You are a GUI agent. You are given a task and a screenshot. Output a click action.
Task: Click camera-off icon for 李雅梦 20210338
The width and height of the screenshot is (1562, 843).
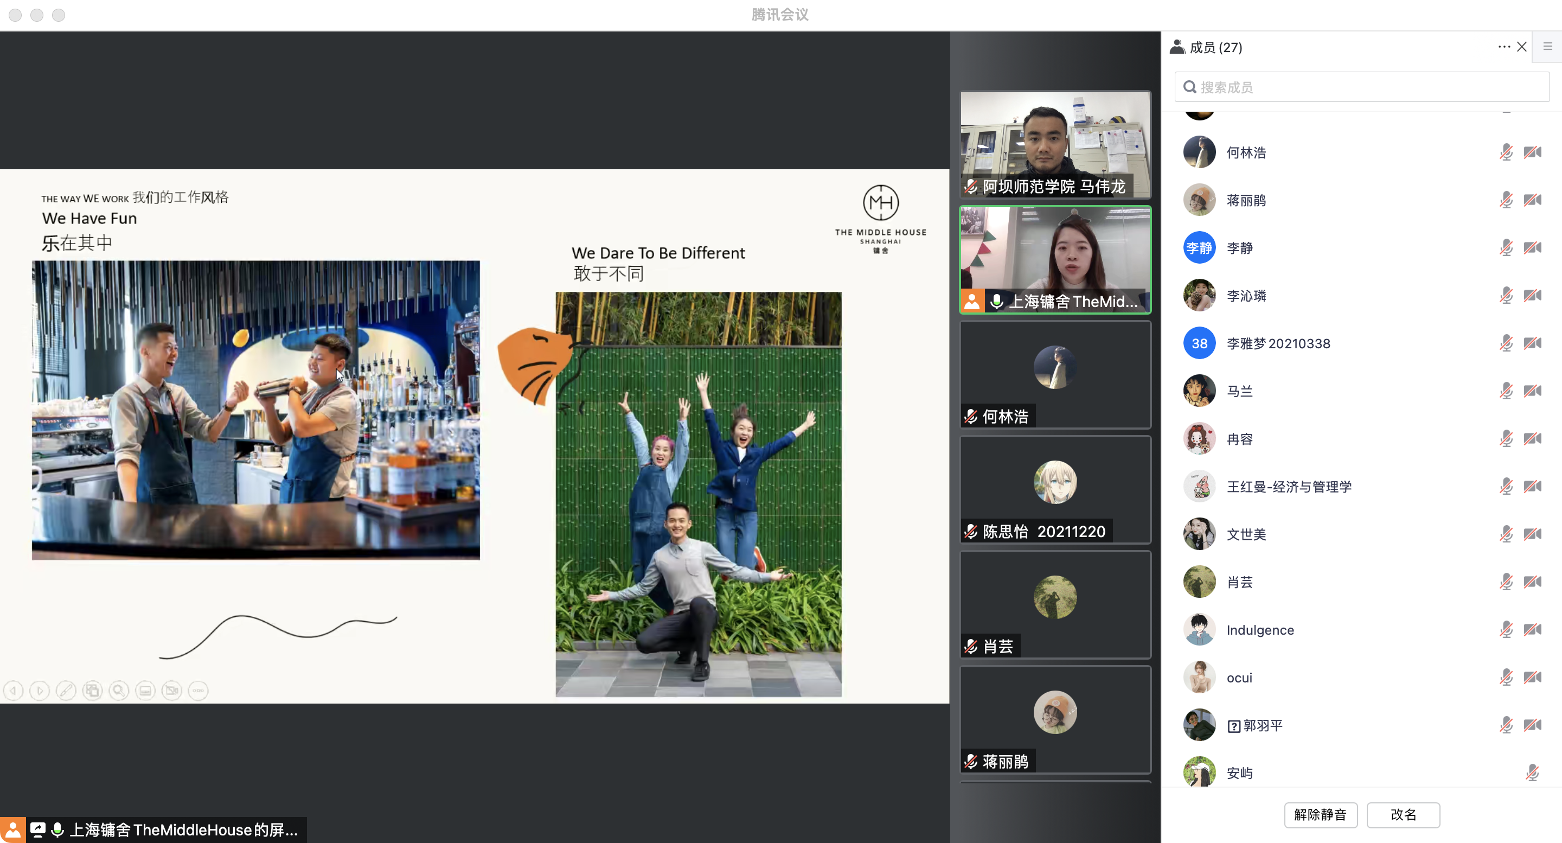point(1532,343)
